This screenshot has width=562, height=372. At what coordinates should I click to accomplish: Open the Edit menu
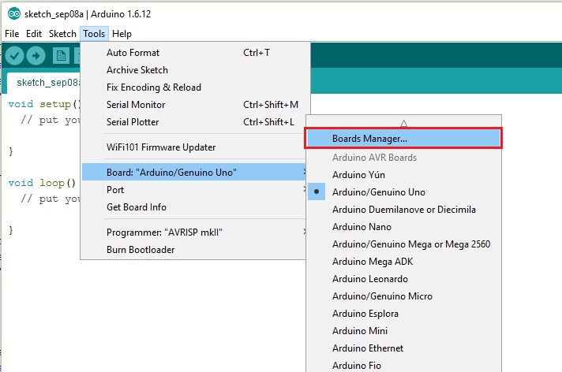click(34, 34)
